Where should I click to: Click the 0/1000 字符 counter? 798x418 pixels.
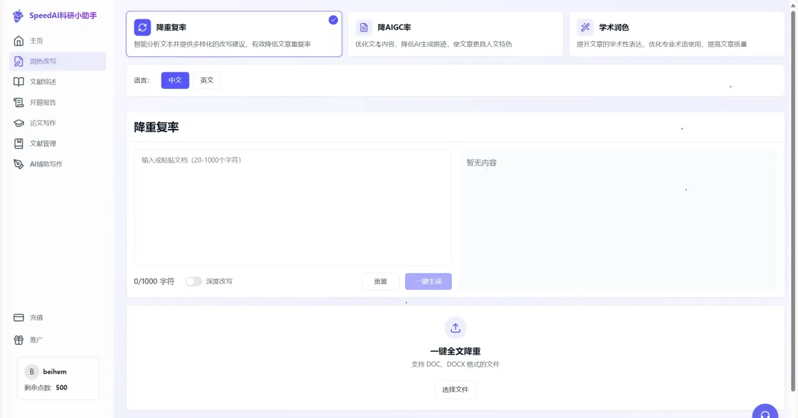tap(154, 281)
